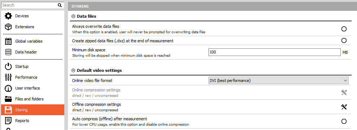Select the Storing menu entry
This screenshot has width=357, height=130.
[x=33, y=110]
